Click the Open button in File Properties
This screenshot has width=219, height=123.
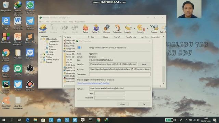point(123,104)
